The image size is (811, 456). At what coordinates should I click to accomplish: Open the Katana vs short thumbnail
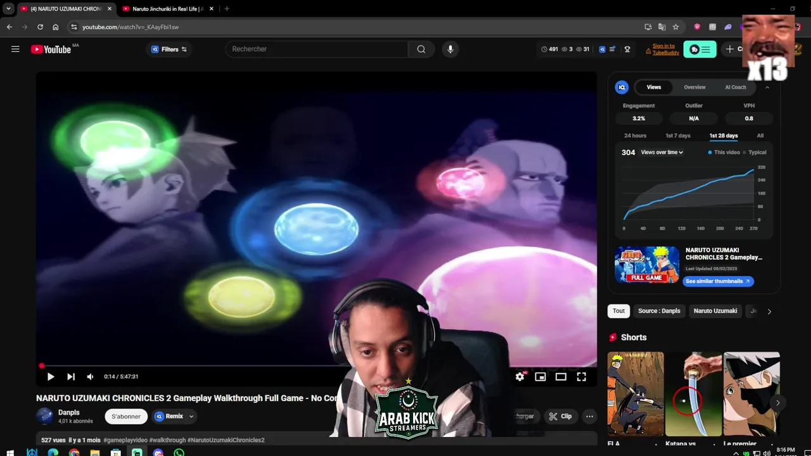693,394
